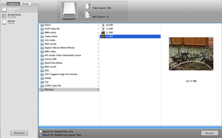This screenshot has width=222, height=138.
Task: Enable Search for deleted files only
Action: [41, 131]
